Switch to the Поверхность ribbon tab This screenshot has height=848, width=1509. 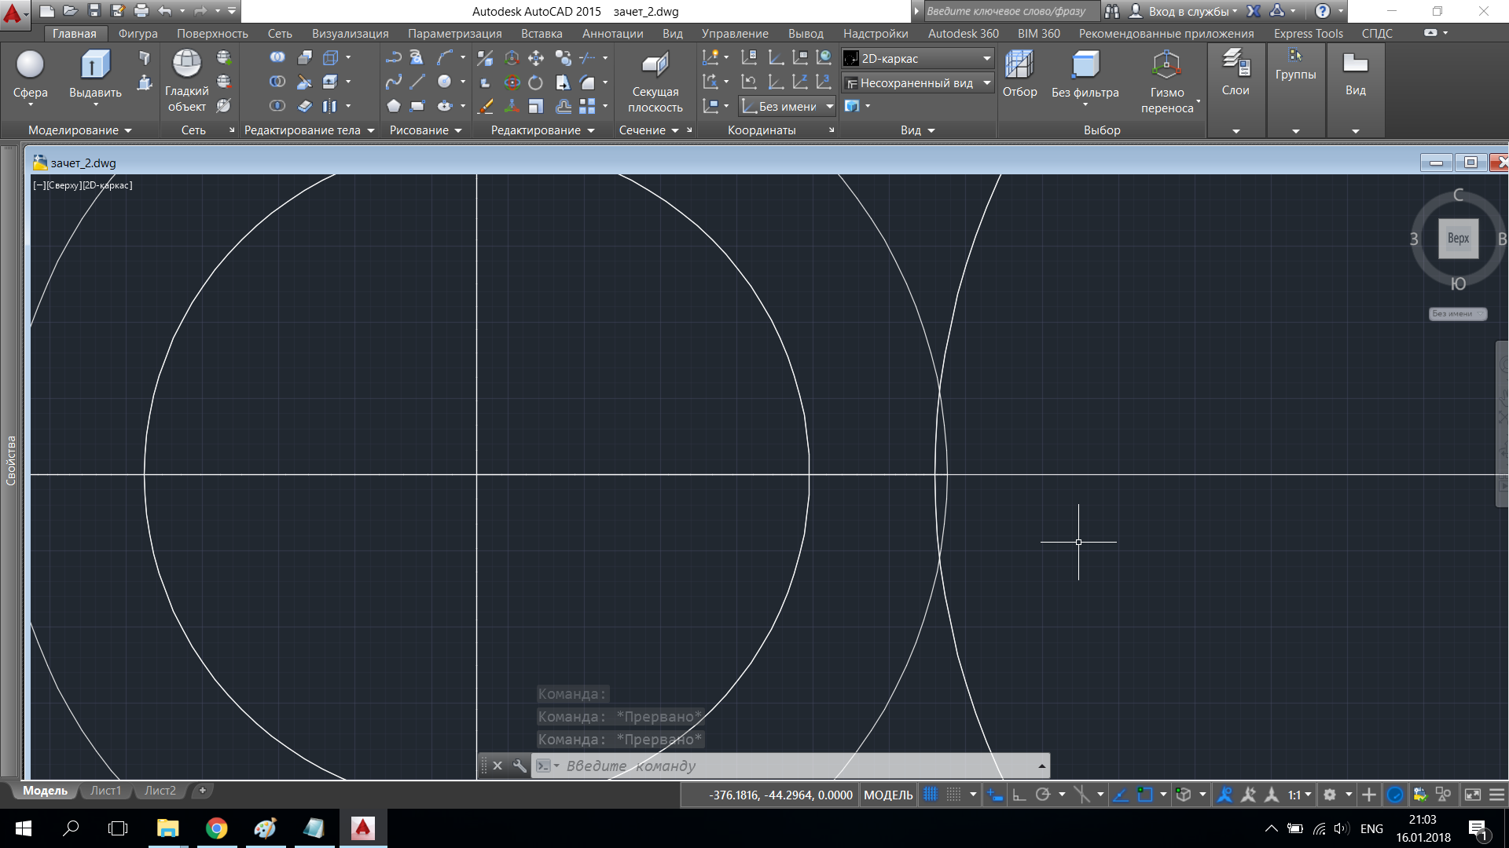coord(212,33)
